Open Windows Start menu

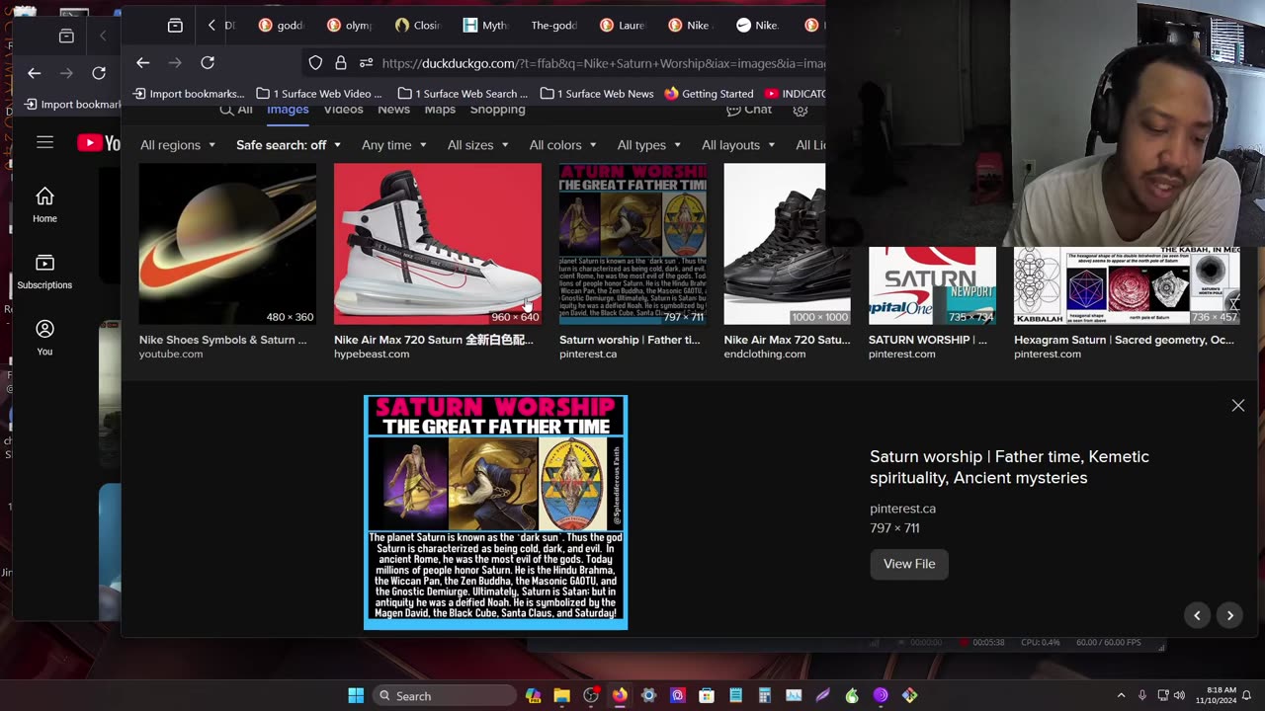click(x=356, y=695)
